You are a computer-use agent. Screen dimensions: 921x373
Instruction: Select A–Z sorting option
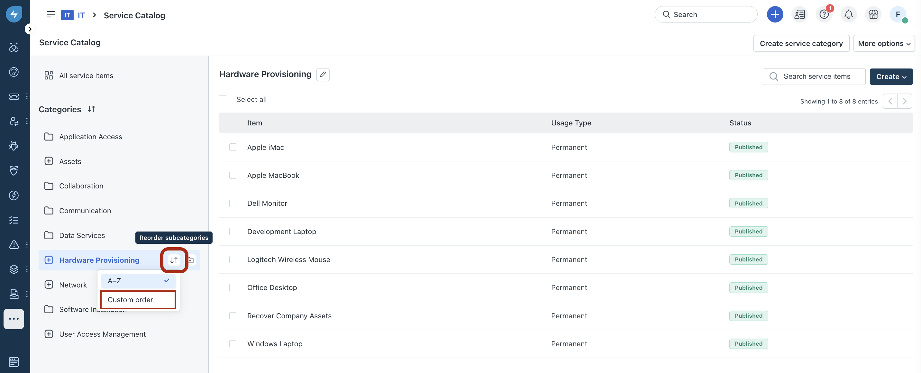pos(138,281)
